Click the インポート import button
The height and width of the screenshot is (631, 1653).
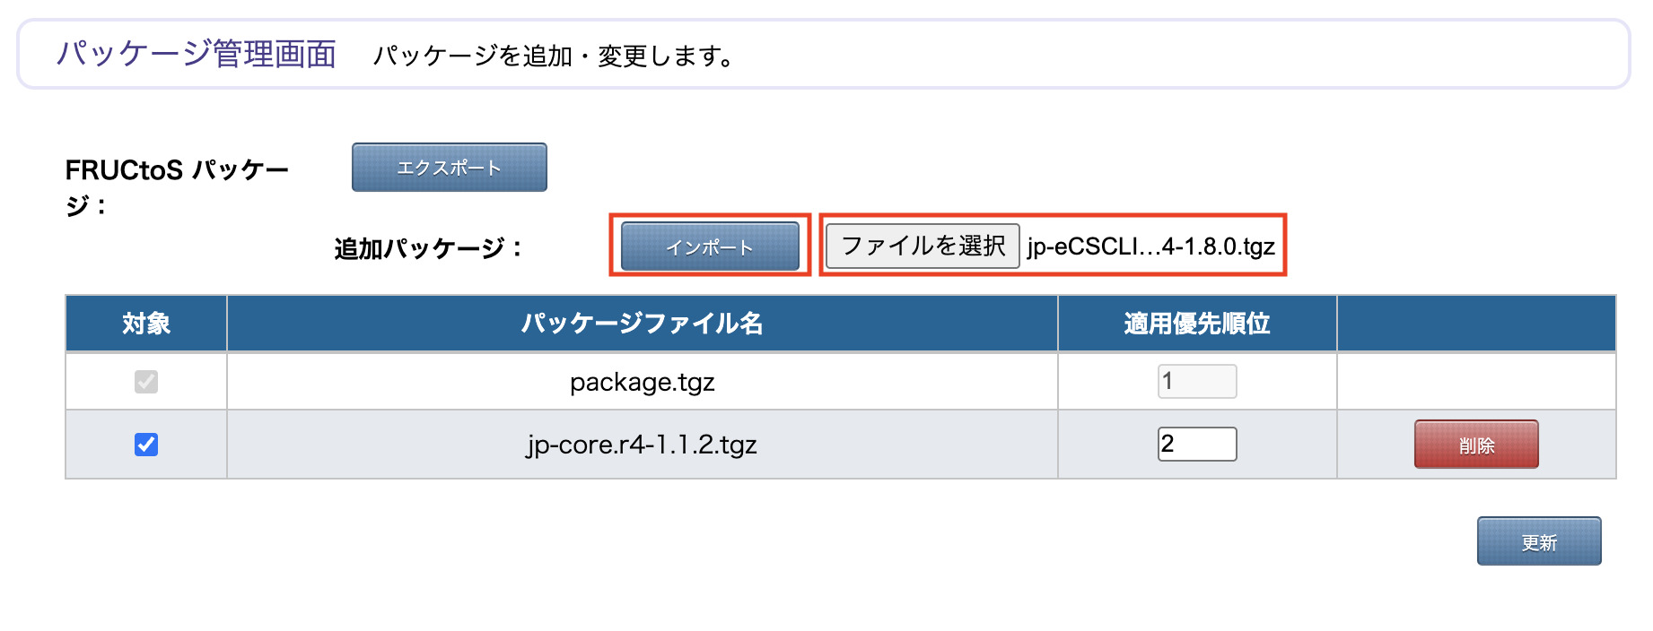[x=709, y=247]
